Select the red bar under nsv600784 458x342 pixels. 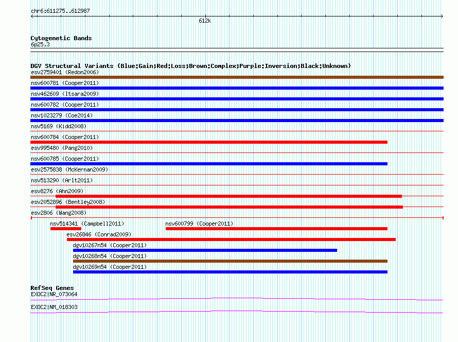click(209, 142)
